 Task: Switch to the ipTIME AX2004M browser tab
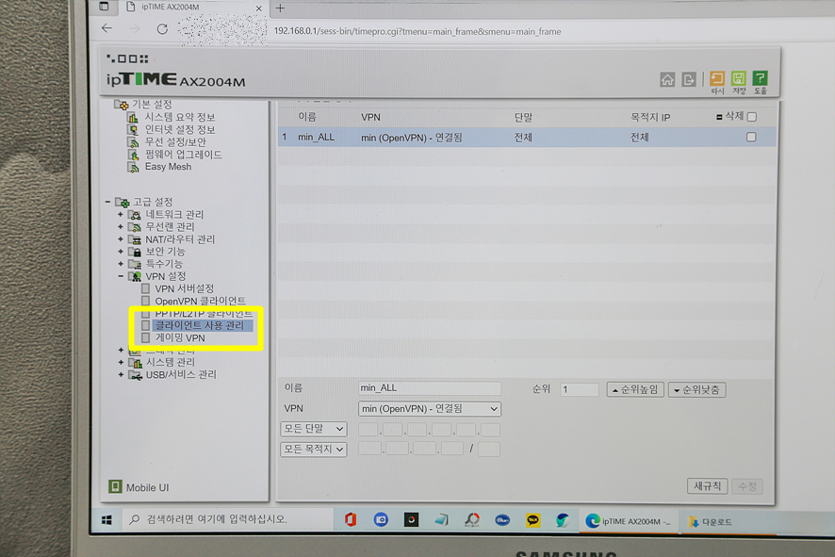192,8
